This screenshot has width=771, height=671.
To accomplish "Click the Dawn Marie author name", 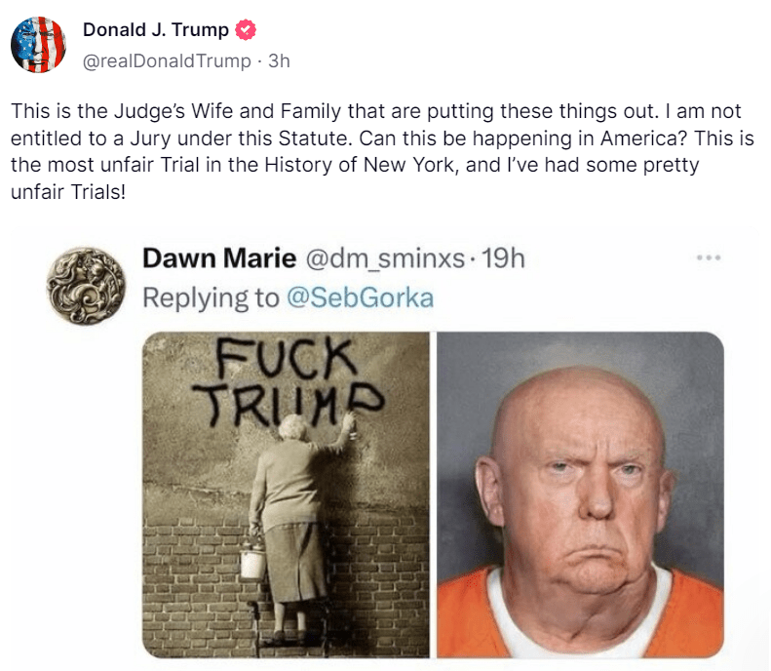I will point(219,258).
